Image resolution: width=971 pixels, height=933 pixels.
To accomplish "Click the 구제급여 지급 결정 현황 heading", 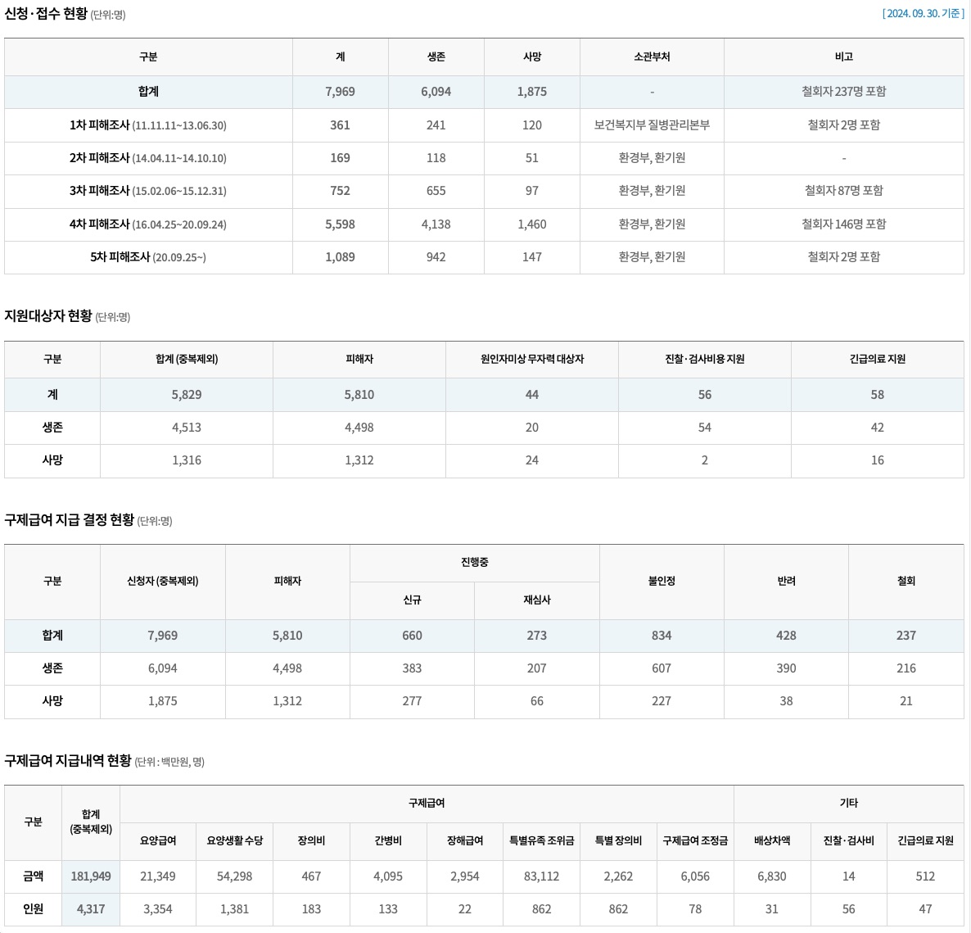I will (69, 520).
